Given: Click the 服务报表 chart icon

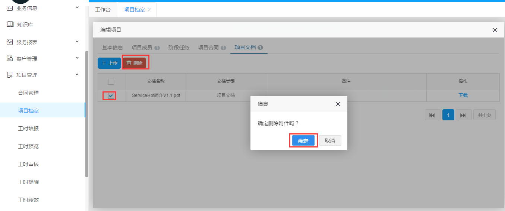Looking at the screenshot, I should click(x=10, y=42).
